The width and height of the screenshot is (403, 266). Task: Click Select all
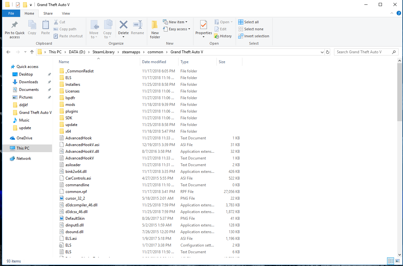(248, 22)
